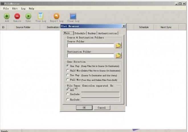Select the Half Mir sync option

[68, 70]
